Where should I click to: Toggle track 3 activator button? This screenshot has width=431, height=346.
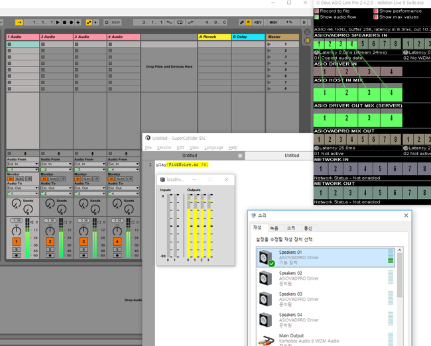tap(84, 241)
